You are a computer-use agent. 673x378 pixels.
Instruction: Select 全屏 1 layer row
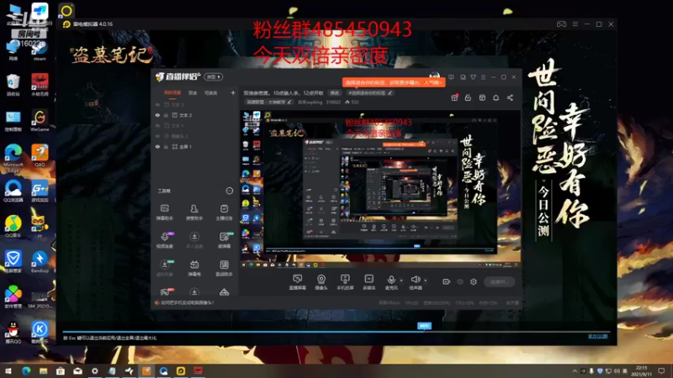click(x=195, y=146)
